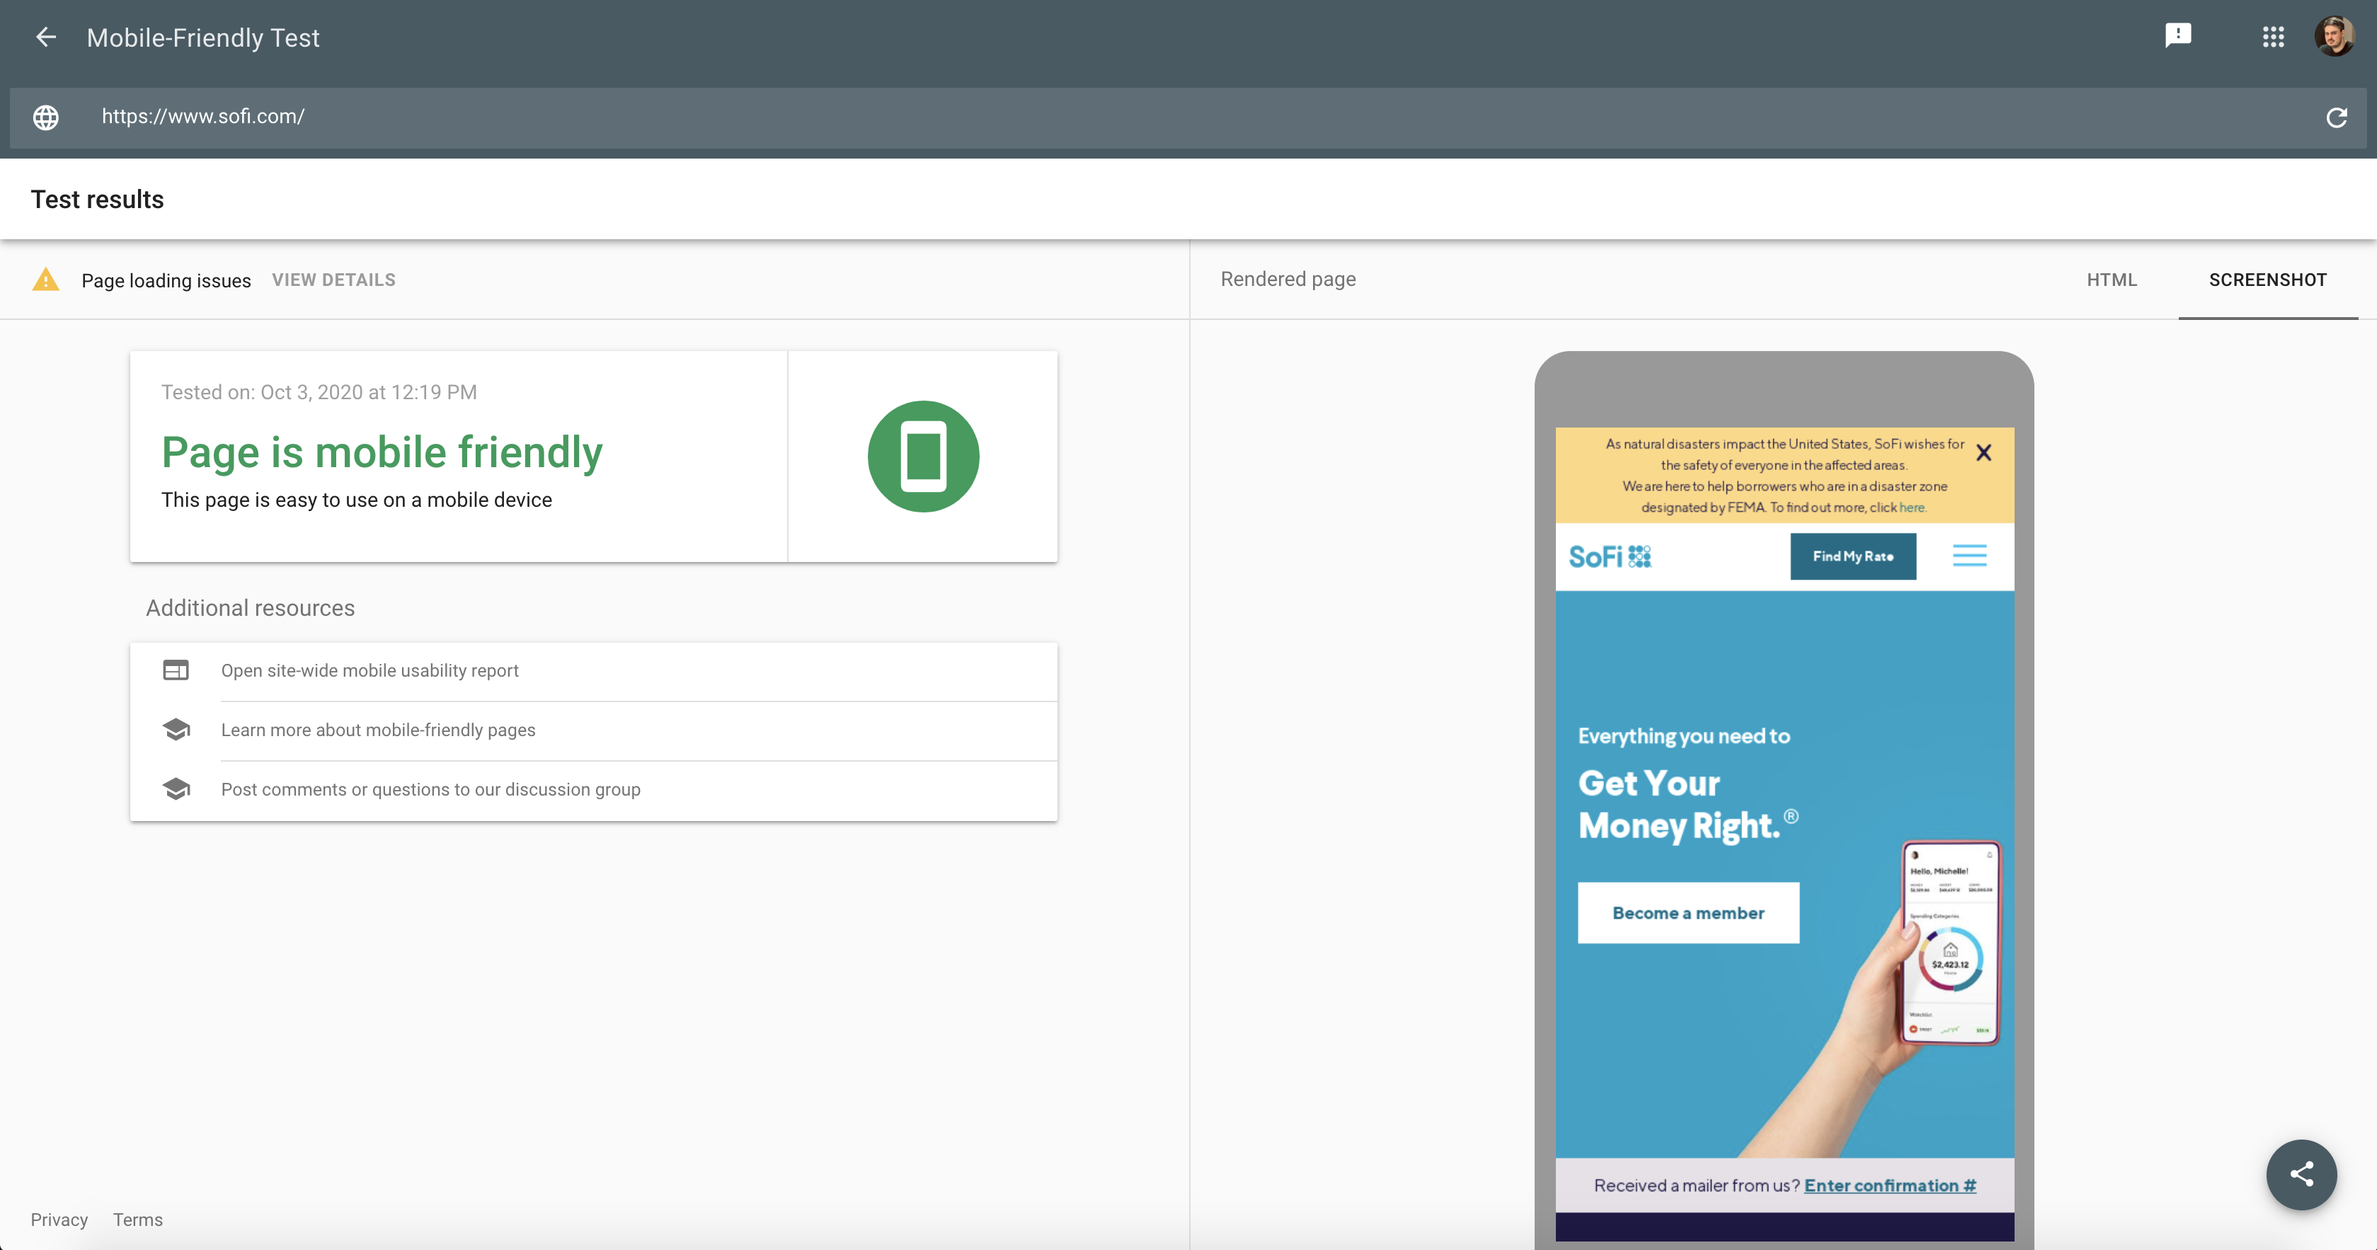Close the yellow disaster notice banner

pos(1984,453)
